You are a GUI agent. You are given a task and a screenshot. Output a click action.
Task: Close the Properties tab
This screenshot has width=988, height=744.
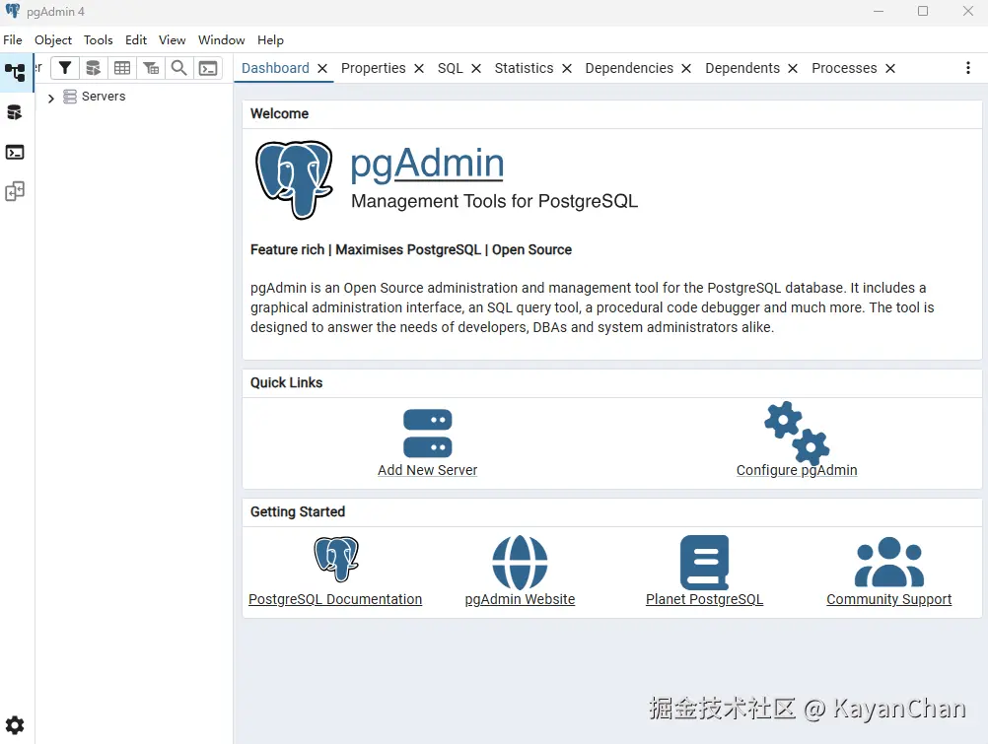(x=419, y=69)
